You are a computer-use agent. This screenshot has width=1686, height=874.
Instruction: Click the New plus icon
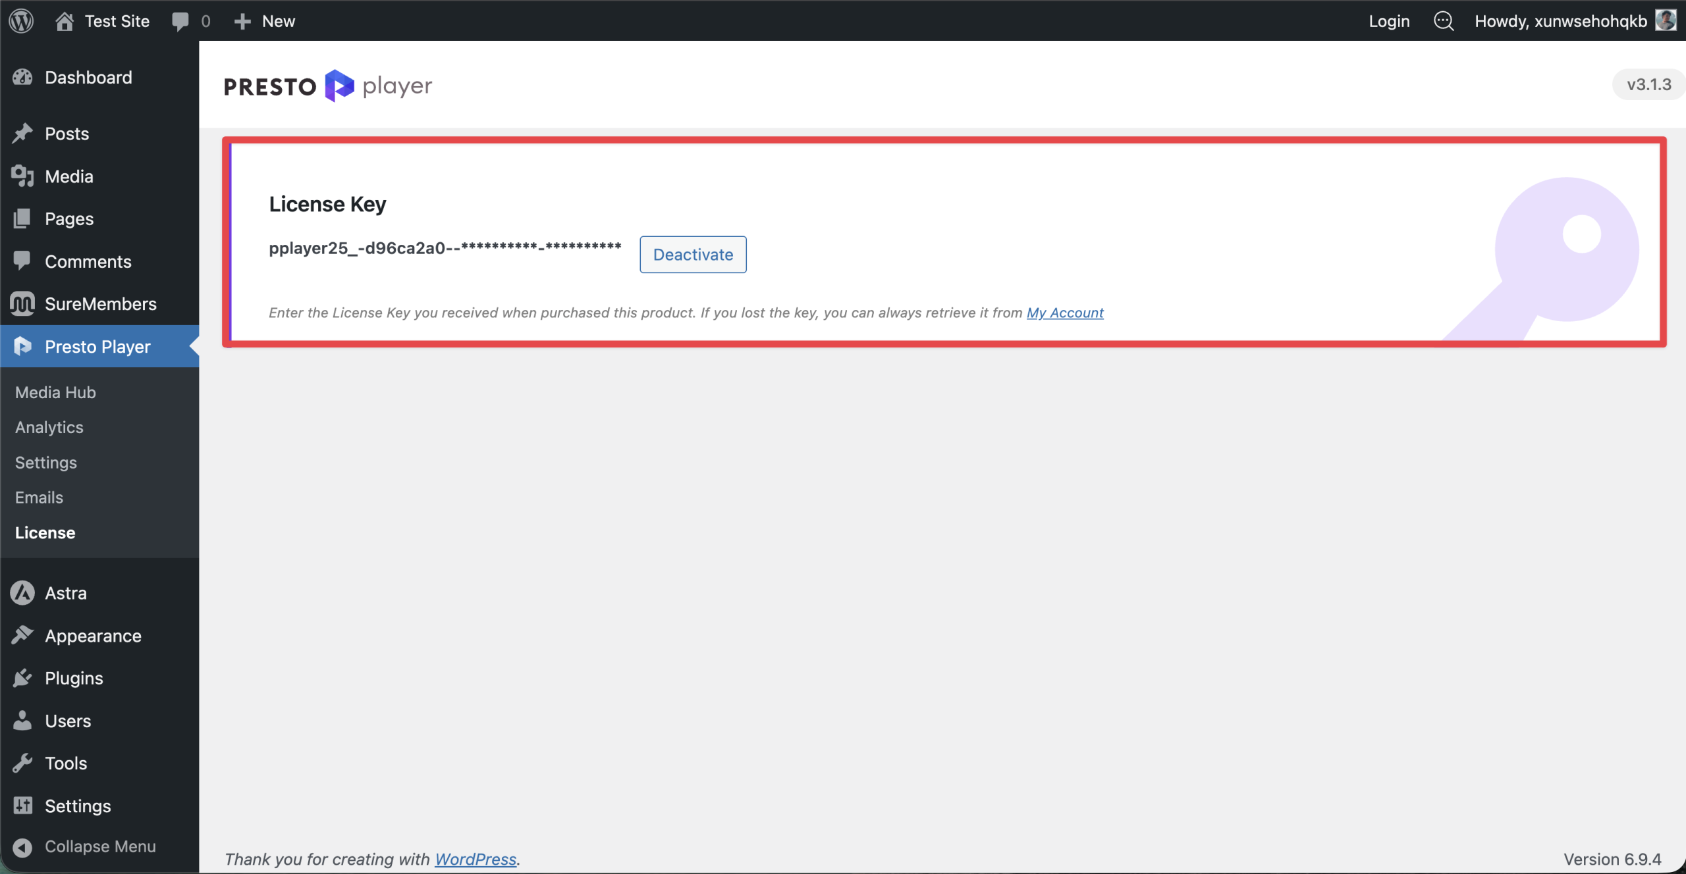point(243,20)
